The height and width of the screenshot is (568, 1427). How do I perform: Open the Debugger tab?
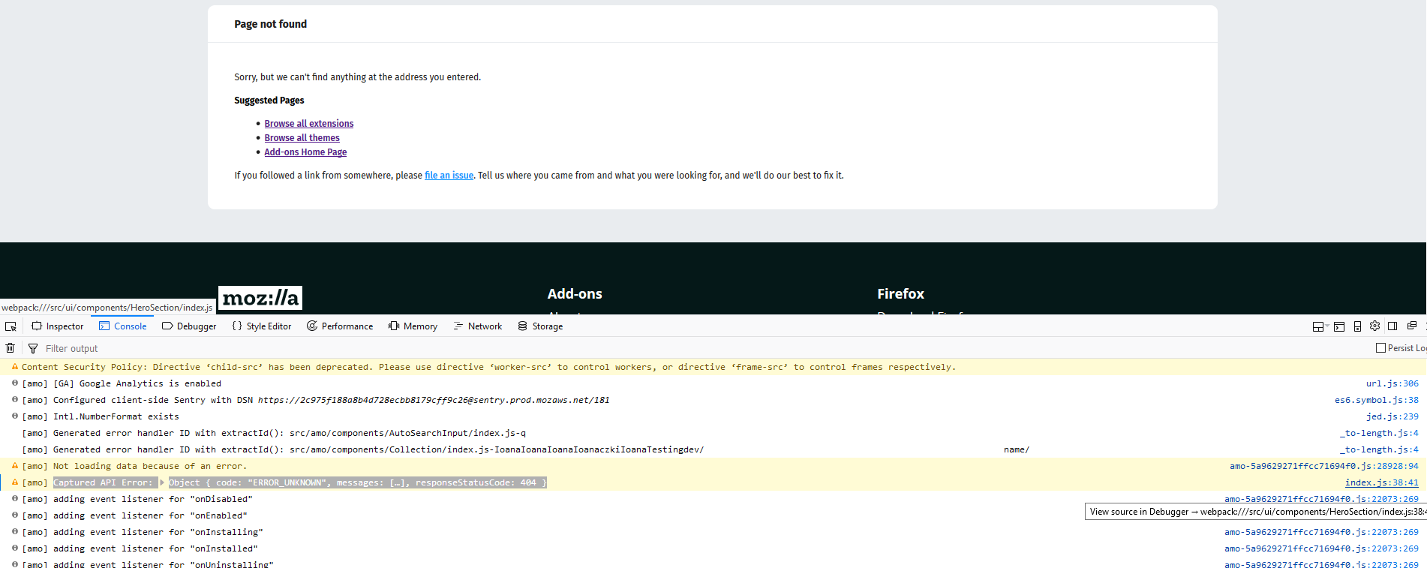(189, 326)
